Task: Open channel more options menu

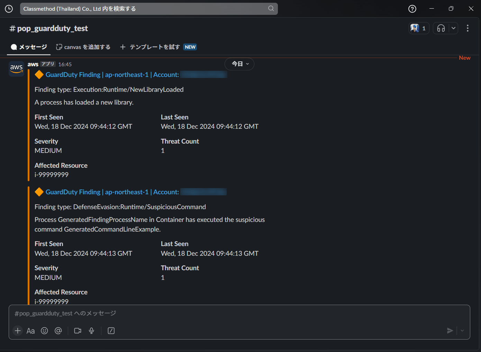Action: 468,28
